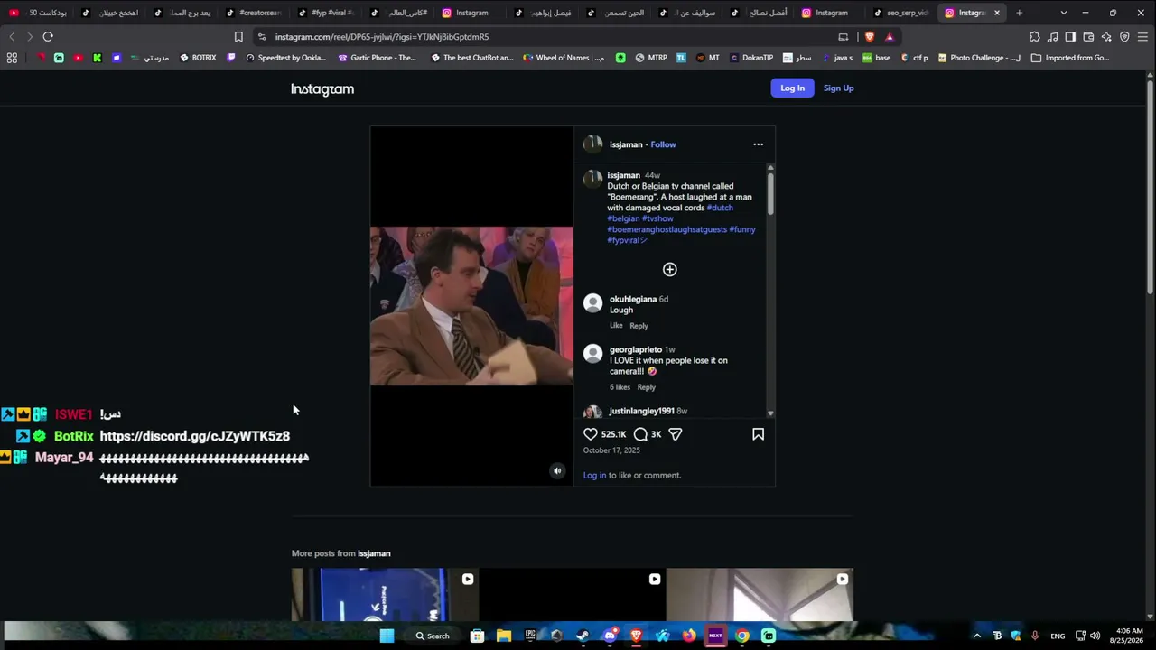Viewport: 1156px width, 650px height.
Task: Open the apps grid in bookmarks bar
Action: click(x=12, y=58)
